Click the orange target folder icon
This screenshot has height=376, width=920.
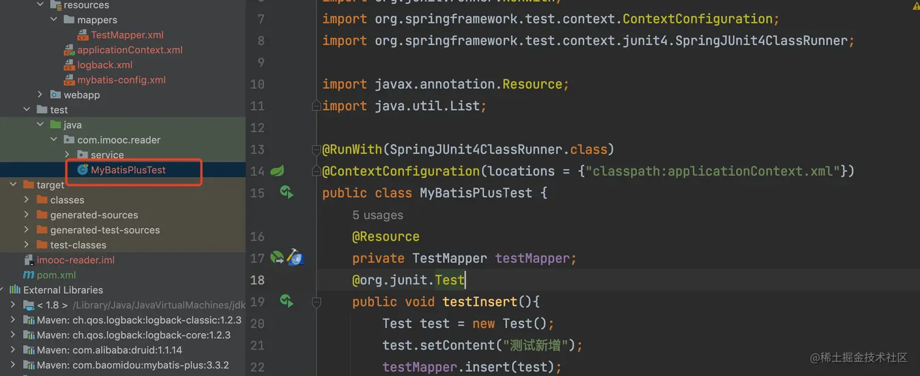click(x=28, y=184)
